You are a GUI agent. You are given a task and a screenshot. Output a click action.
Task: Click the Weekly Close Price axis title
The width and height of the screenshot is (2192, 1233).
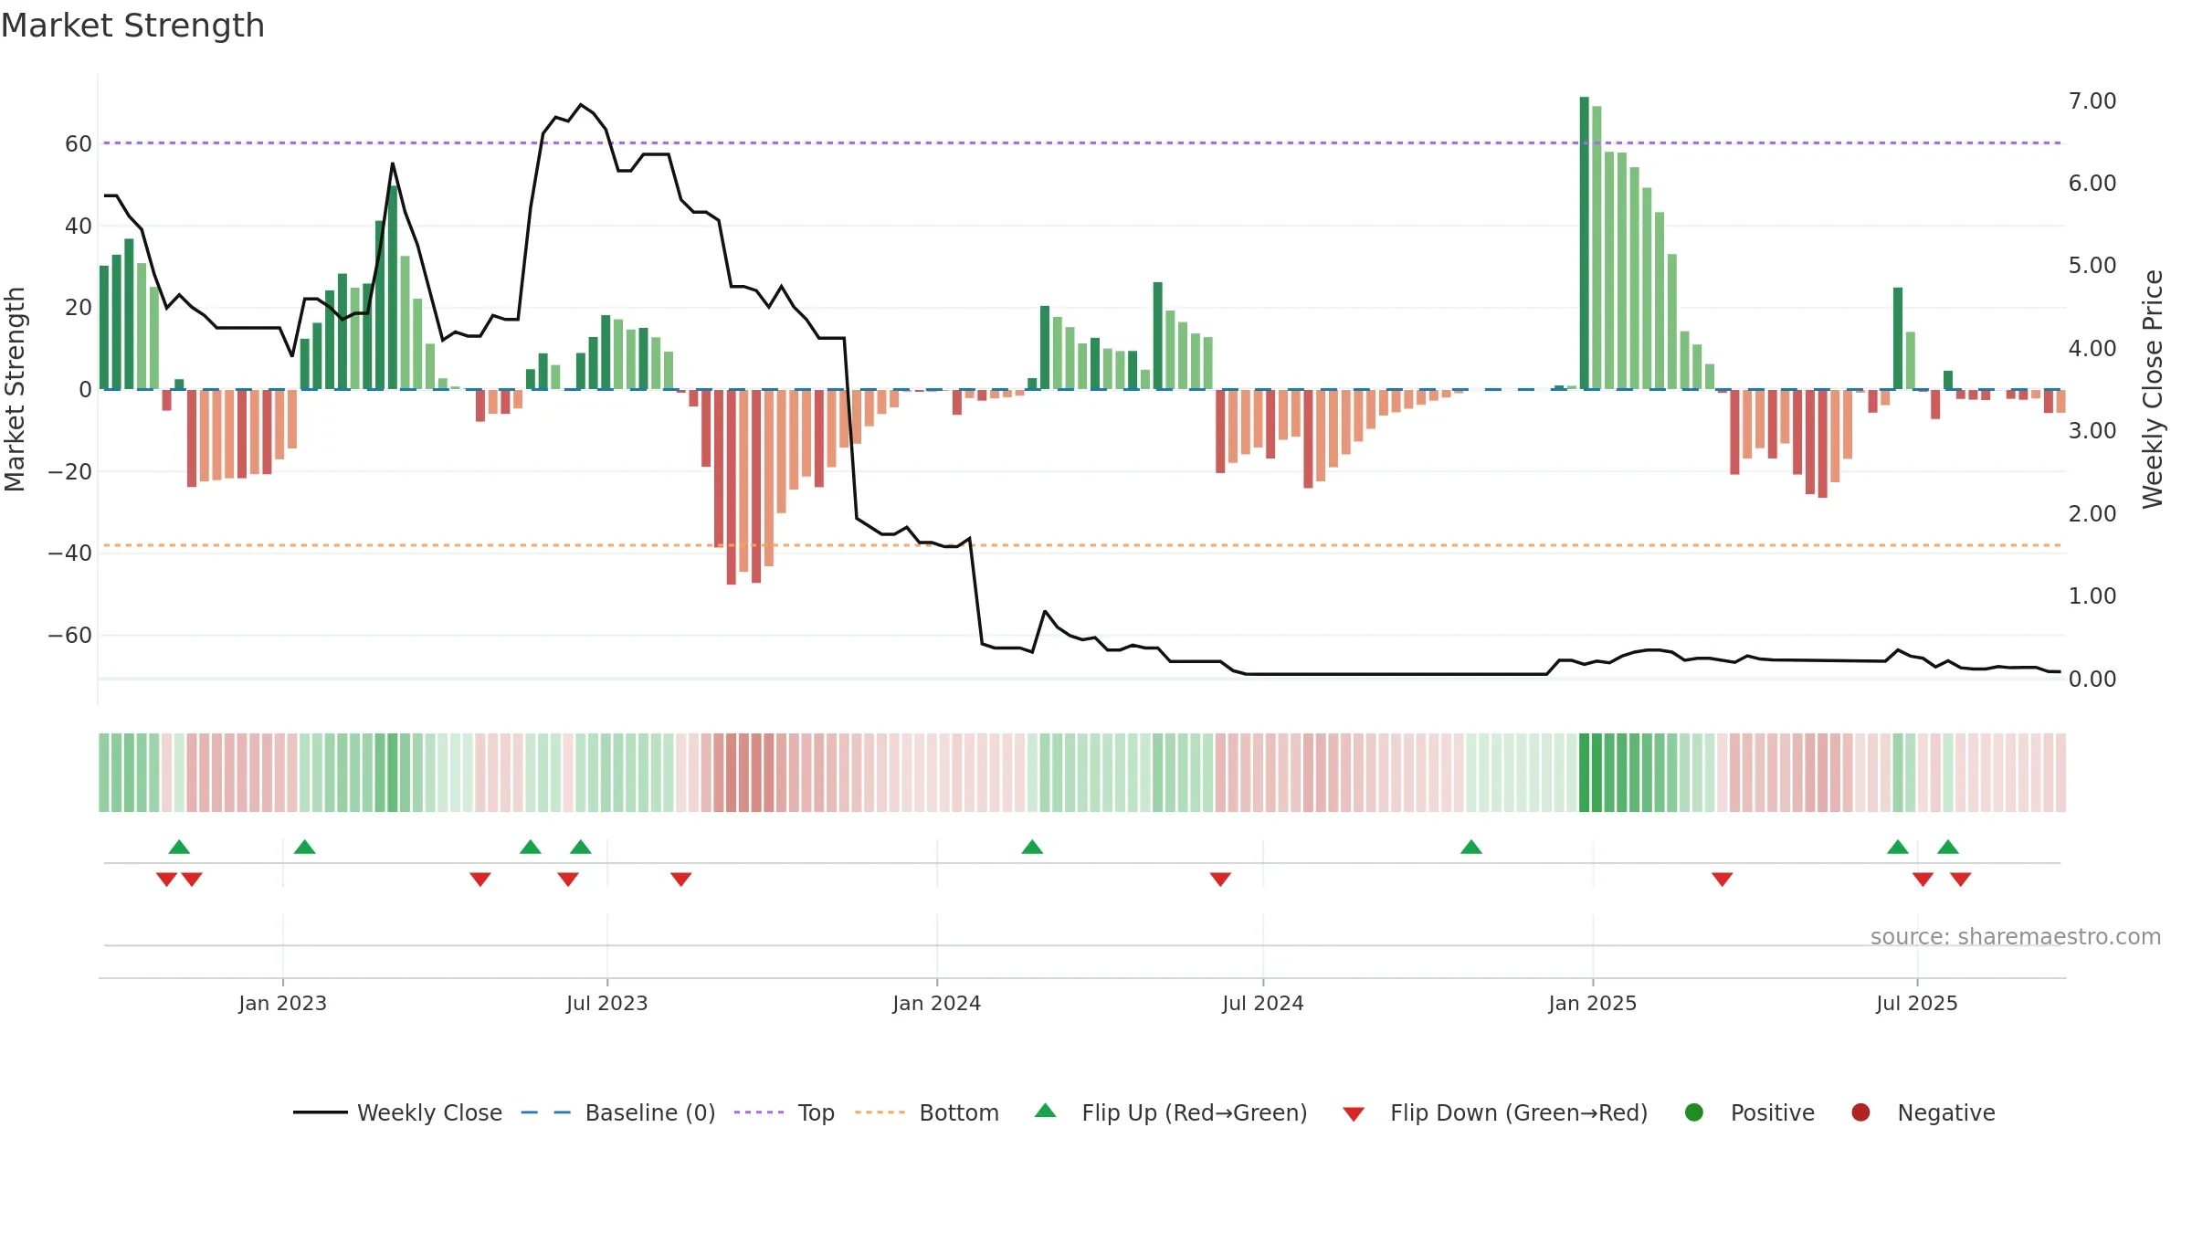2153,389
